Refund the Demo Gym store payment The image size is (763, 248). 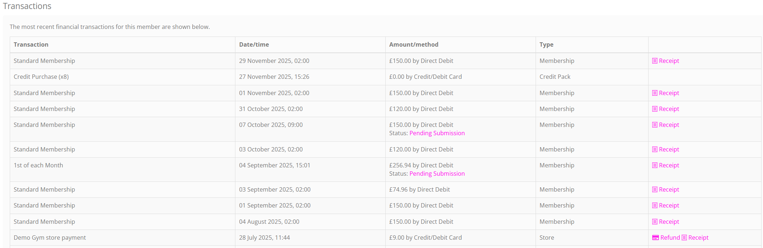click(x=670, y=238)
